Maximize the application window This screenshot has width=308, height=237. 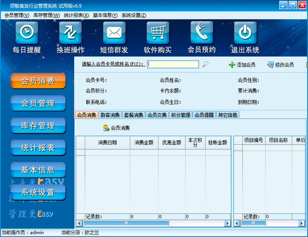(293, 5)
